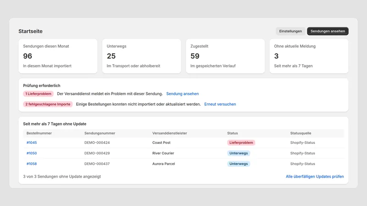This screenshot has height=206, width=367.
Task: Click Sendungsnummer column header
Action: [x=100, y=133]
